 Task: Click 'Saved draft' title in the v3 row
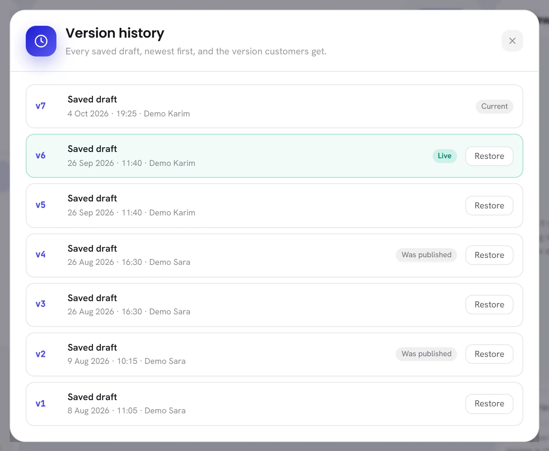pos(92,298)
